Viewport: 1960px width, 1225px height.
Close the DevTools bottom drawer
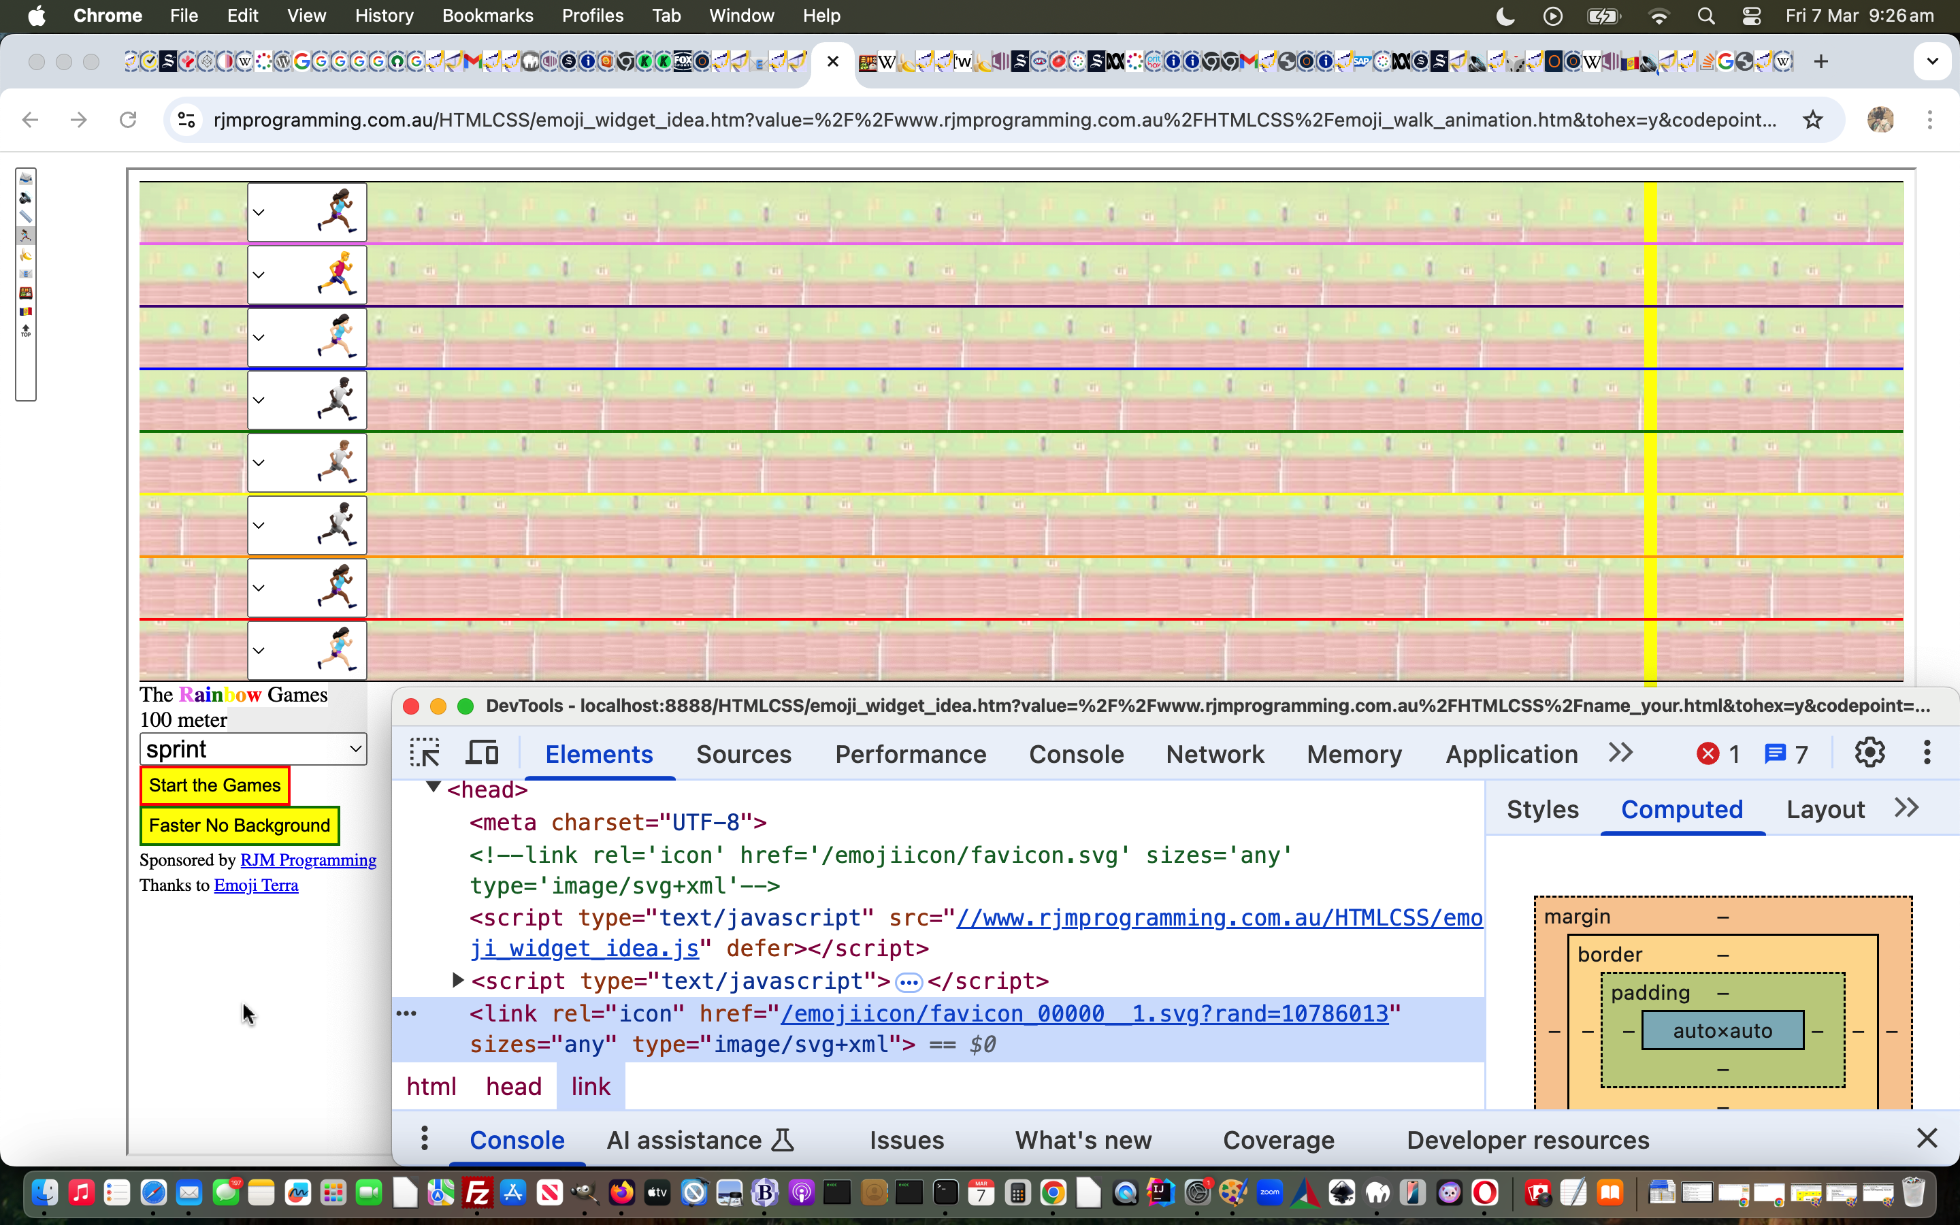(x=1927, y=1139)
